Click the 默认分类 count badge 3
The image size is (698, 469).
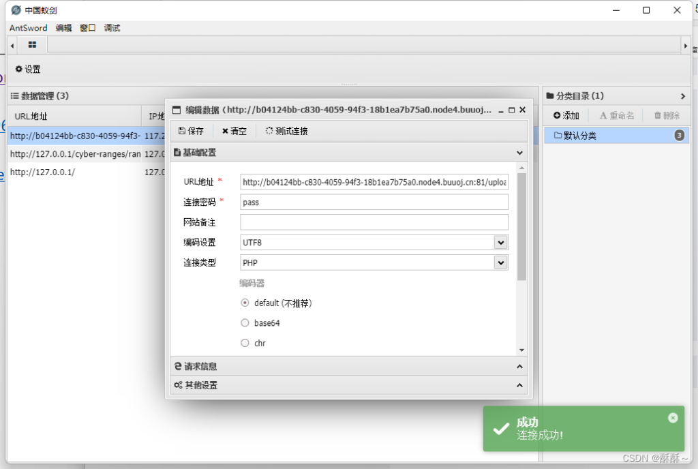click(680, 135)
